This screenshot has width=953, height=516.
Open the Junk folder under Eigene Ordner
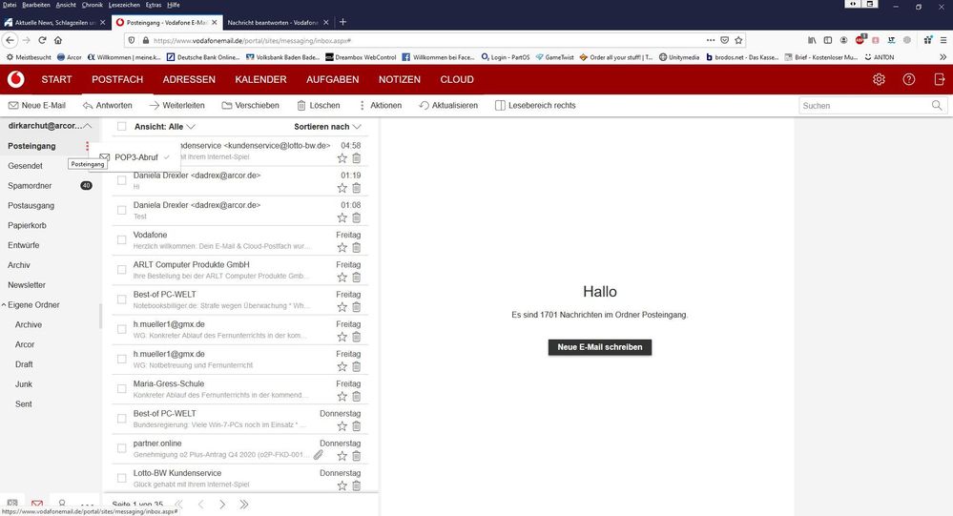(24, 384)
